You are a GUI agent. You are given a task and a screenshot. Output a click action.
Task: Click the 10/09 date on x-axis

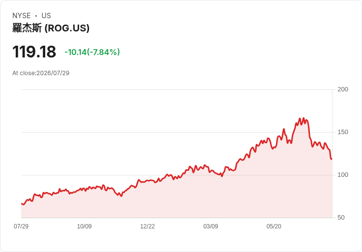[84, 226]
